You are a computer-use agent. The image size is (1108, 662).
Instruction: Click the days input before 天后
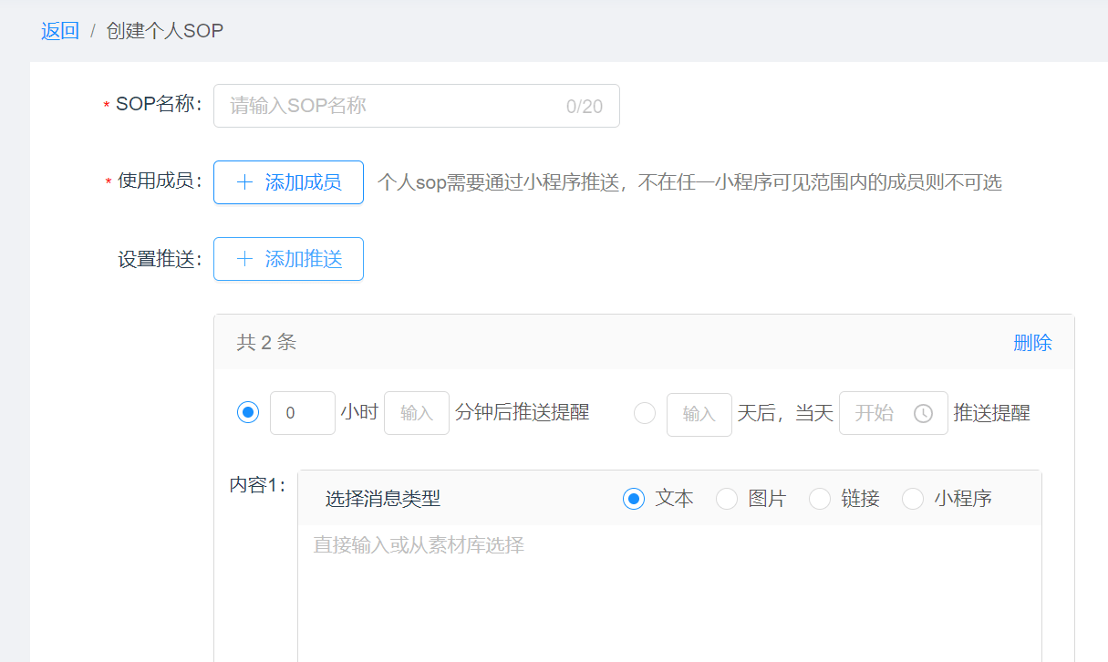pyautogui.click(x=699, y=412)
